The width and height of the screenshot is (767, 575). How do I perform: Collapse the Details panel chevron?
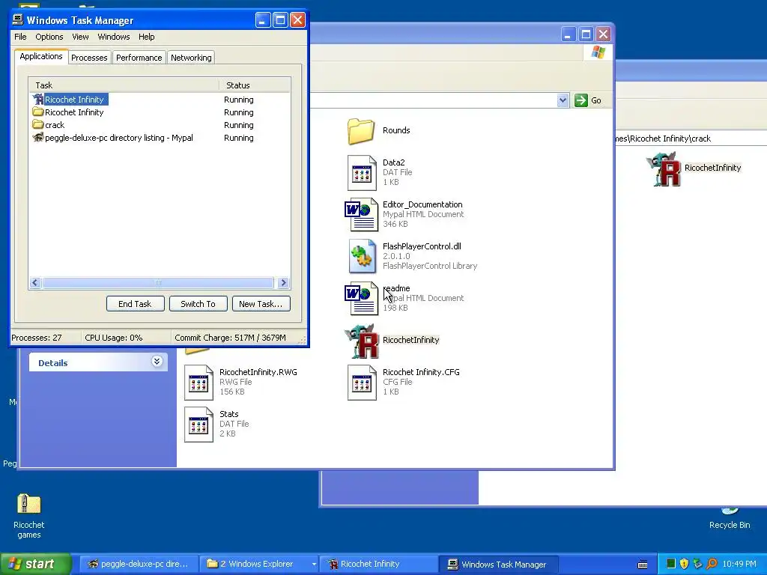point(157,362)
